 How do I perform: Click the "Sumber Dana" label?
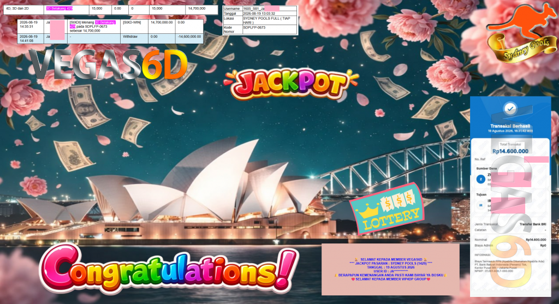pyautogui.click(x=486, y=169)
